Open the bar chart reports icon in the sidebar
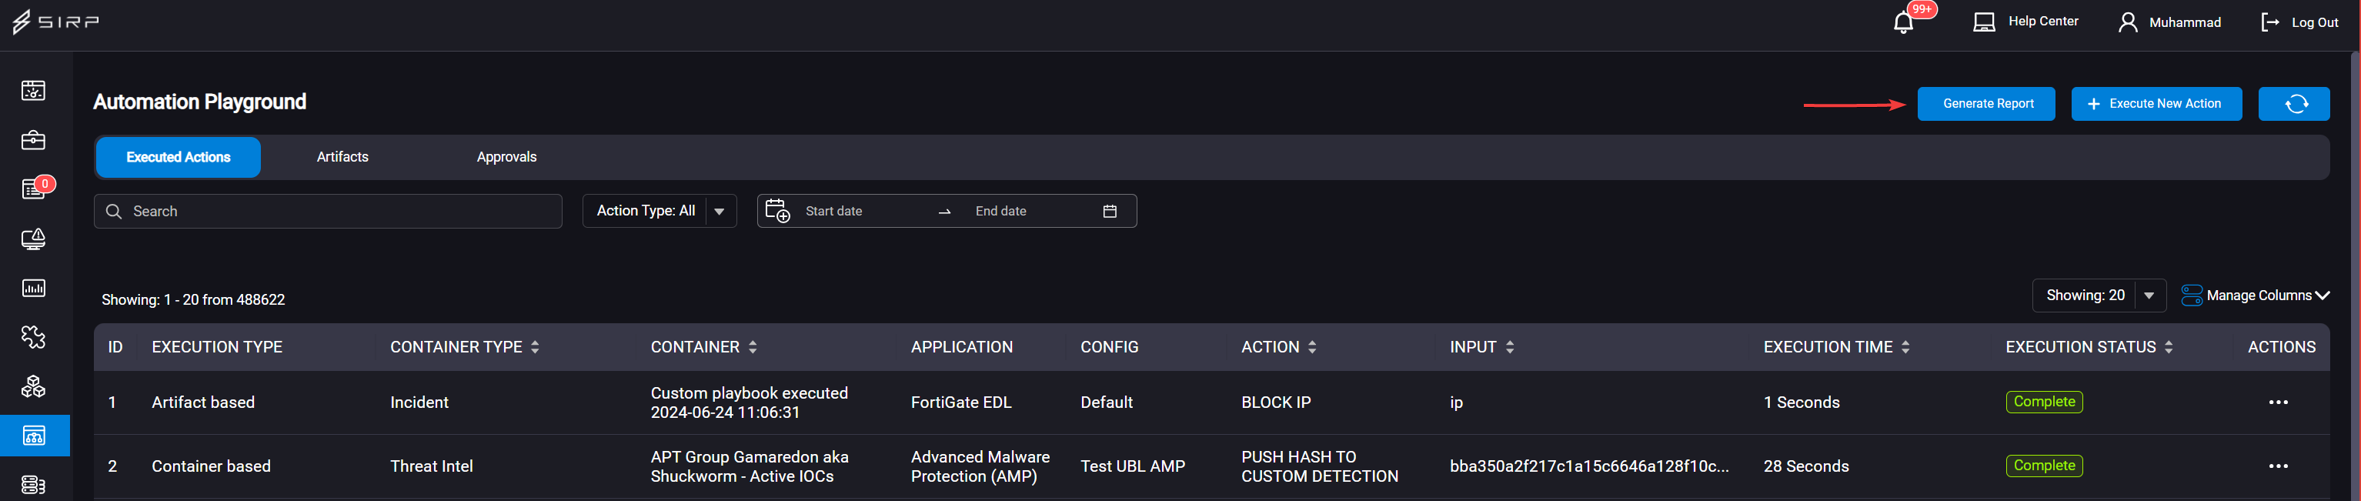Screen dimensions: 2361x501 pyautogui.click(x=34, y=289)
